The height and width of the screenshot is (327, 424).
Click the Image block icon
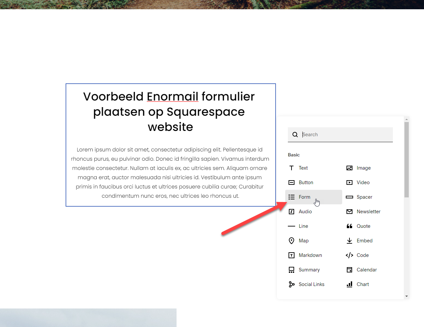tap(349, 168)
